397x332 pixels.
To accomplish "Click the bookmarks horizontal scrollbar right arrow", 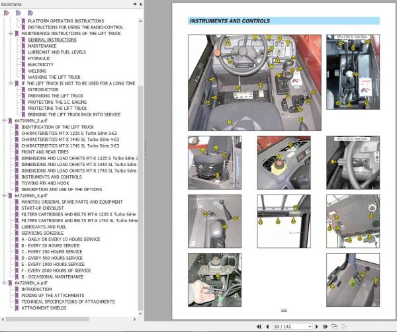I will point(134,319).
